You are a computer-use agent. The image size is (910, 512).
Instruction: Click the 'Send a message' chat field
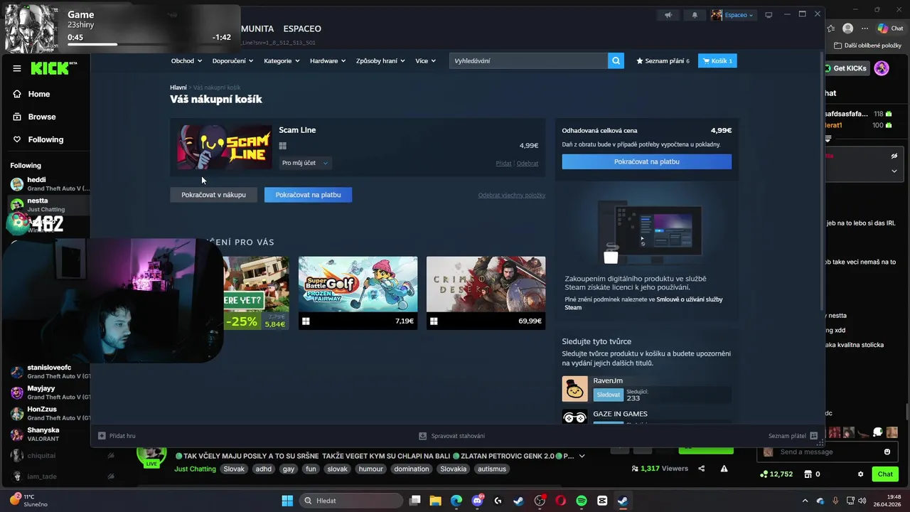pyautogui.click(x=827, y=452)
